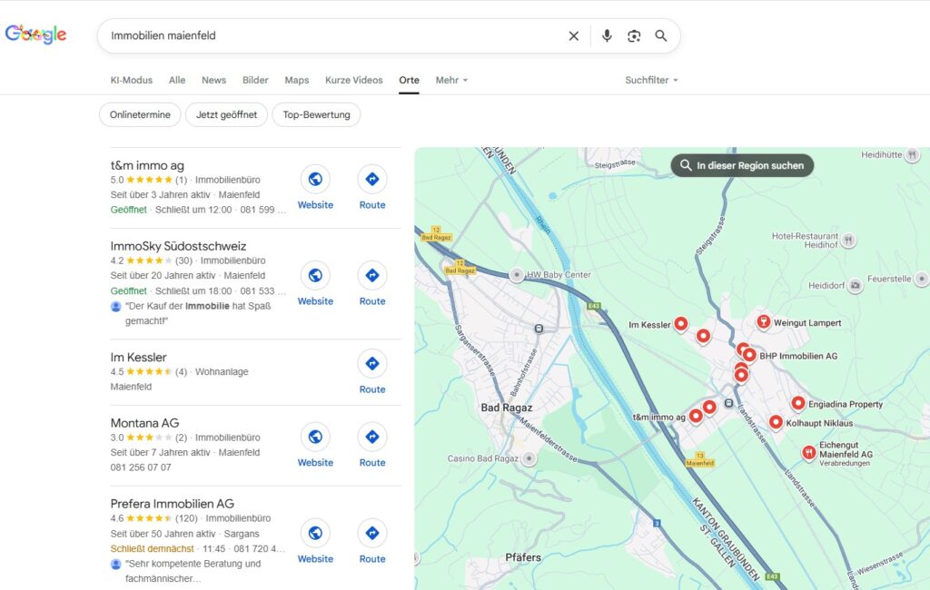Click the microphone icon for voice search
Viewport: 930px width, 590px height.
(x=606, y=35)
